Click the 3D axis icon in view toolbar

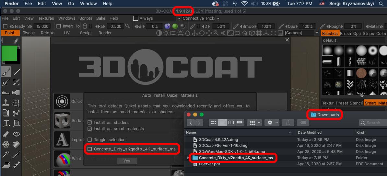pos(266,33)
